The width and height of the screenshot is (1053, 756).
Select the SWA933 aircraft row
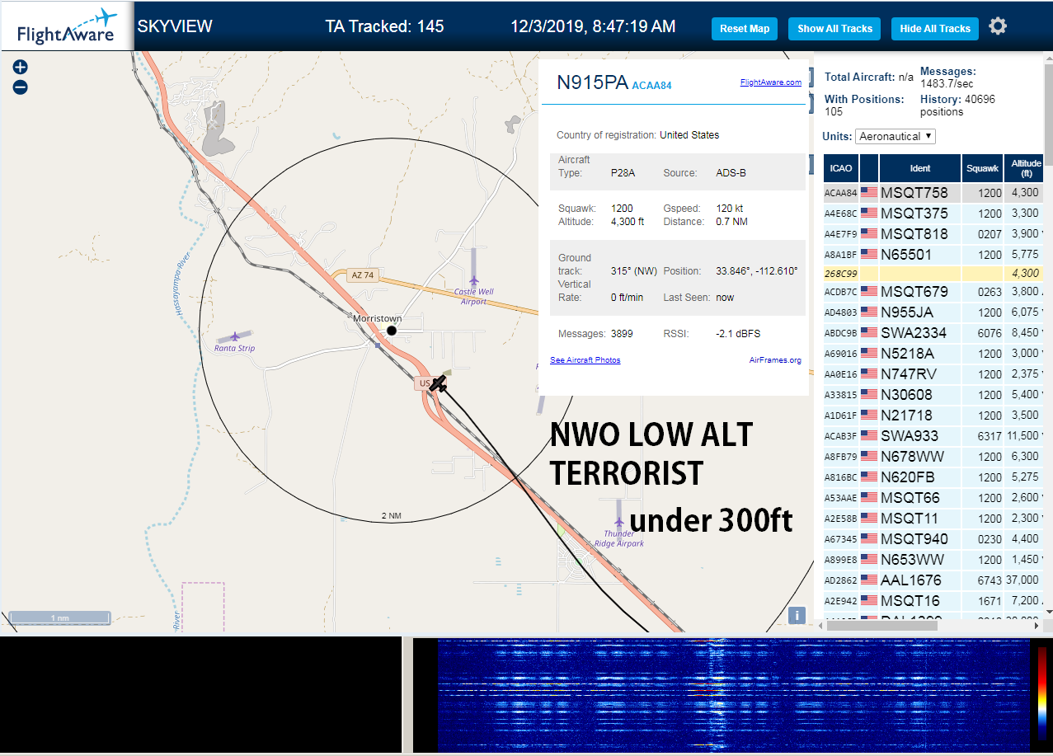(x=933, y=436)
